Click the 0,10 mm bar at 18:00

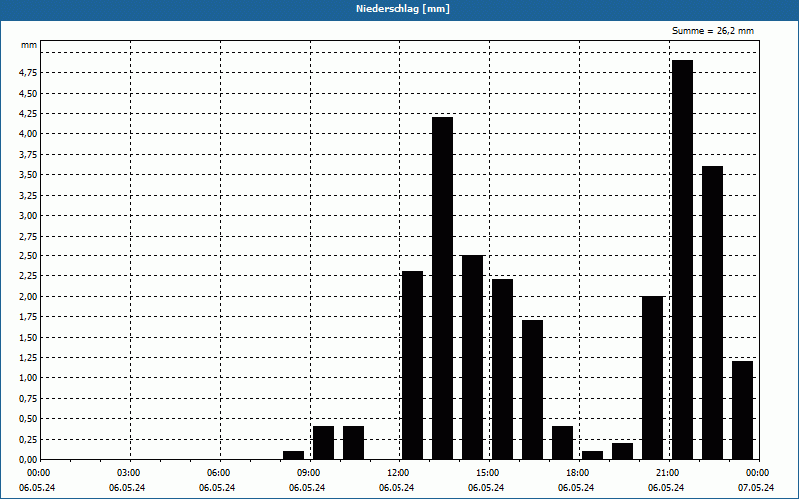point(592,455)
